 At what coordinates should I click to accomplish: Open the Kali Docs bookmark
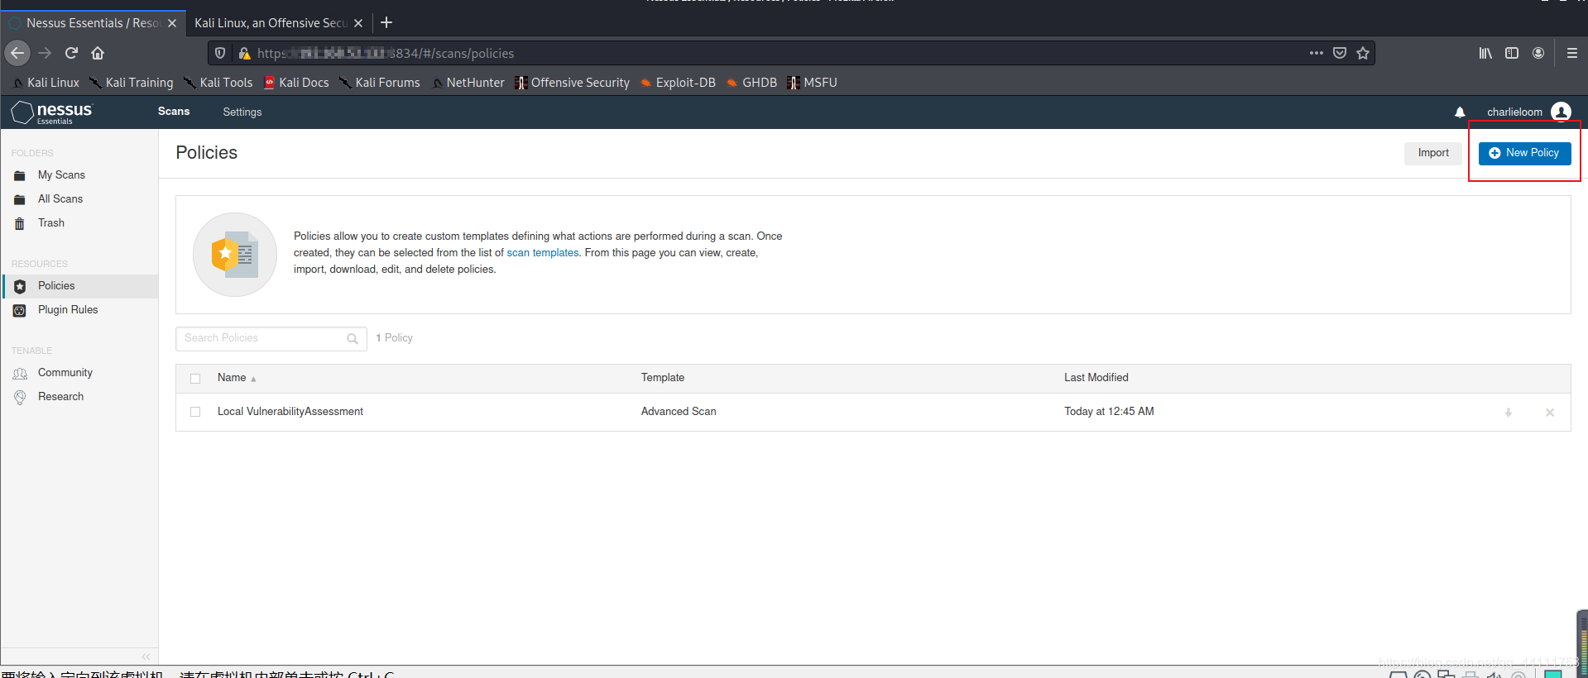(x=296, y=83)
